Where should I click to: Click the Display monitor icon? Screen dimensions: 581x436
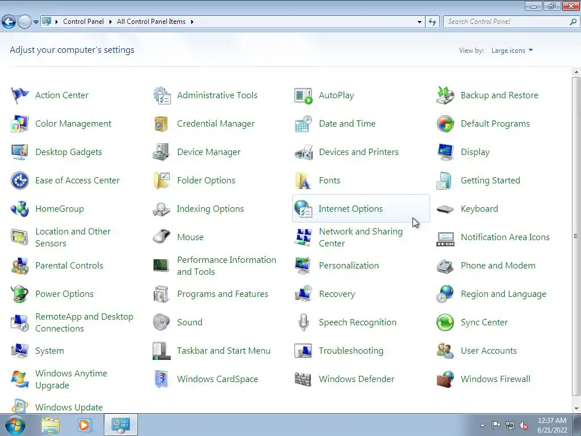(445, 152)
